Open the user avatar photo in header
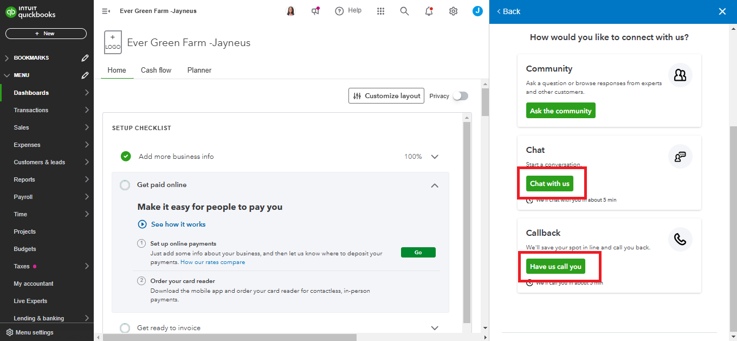This screenshot has height=341, width=737. pyautogui.click(x=290, y=11)
